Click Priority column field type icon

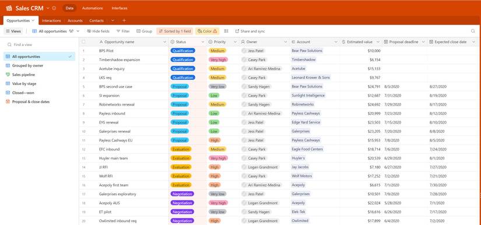point(210,42)
